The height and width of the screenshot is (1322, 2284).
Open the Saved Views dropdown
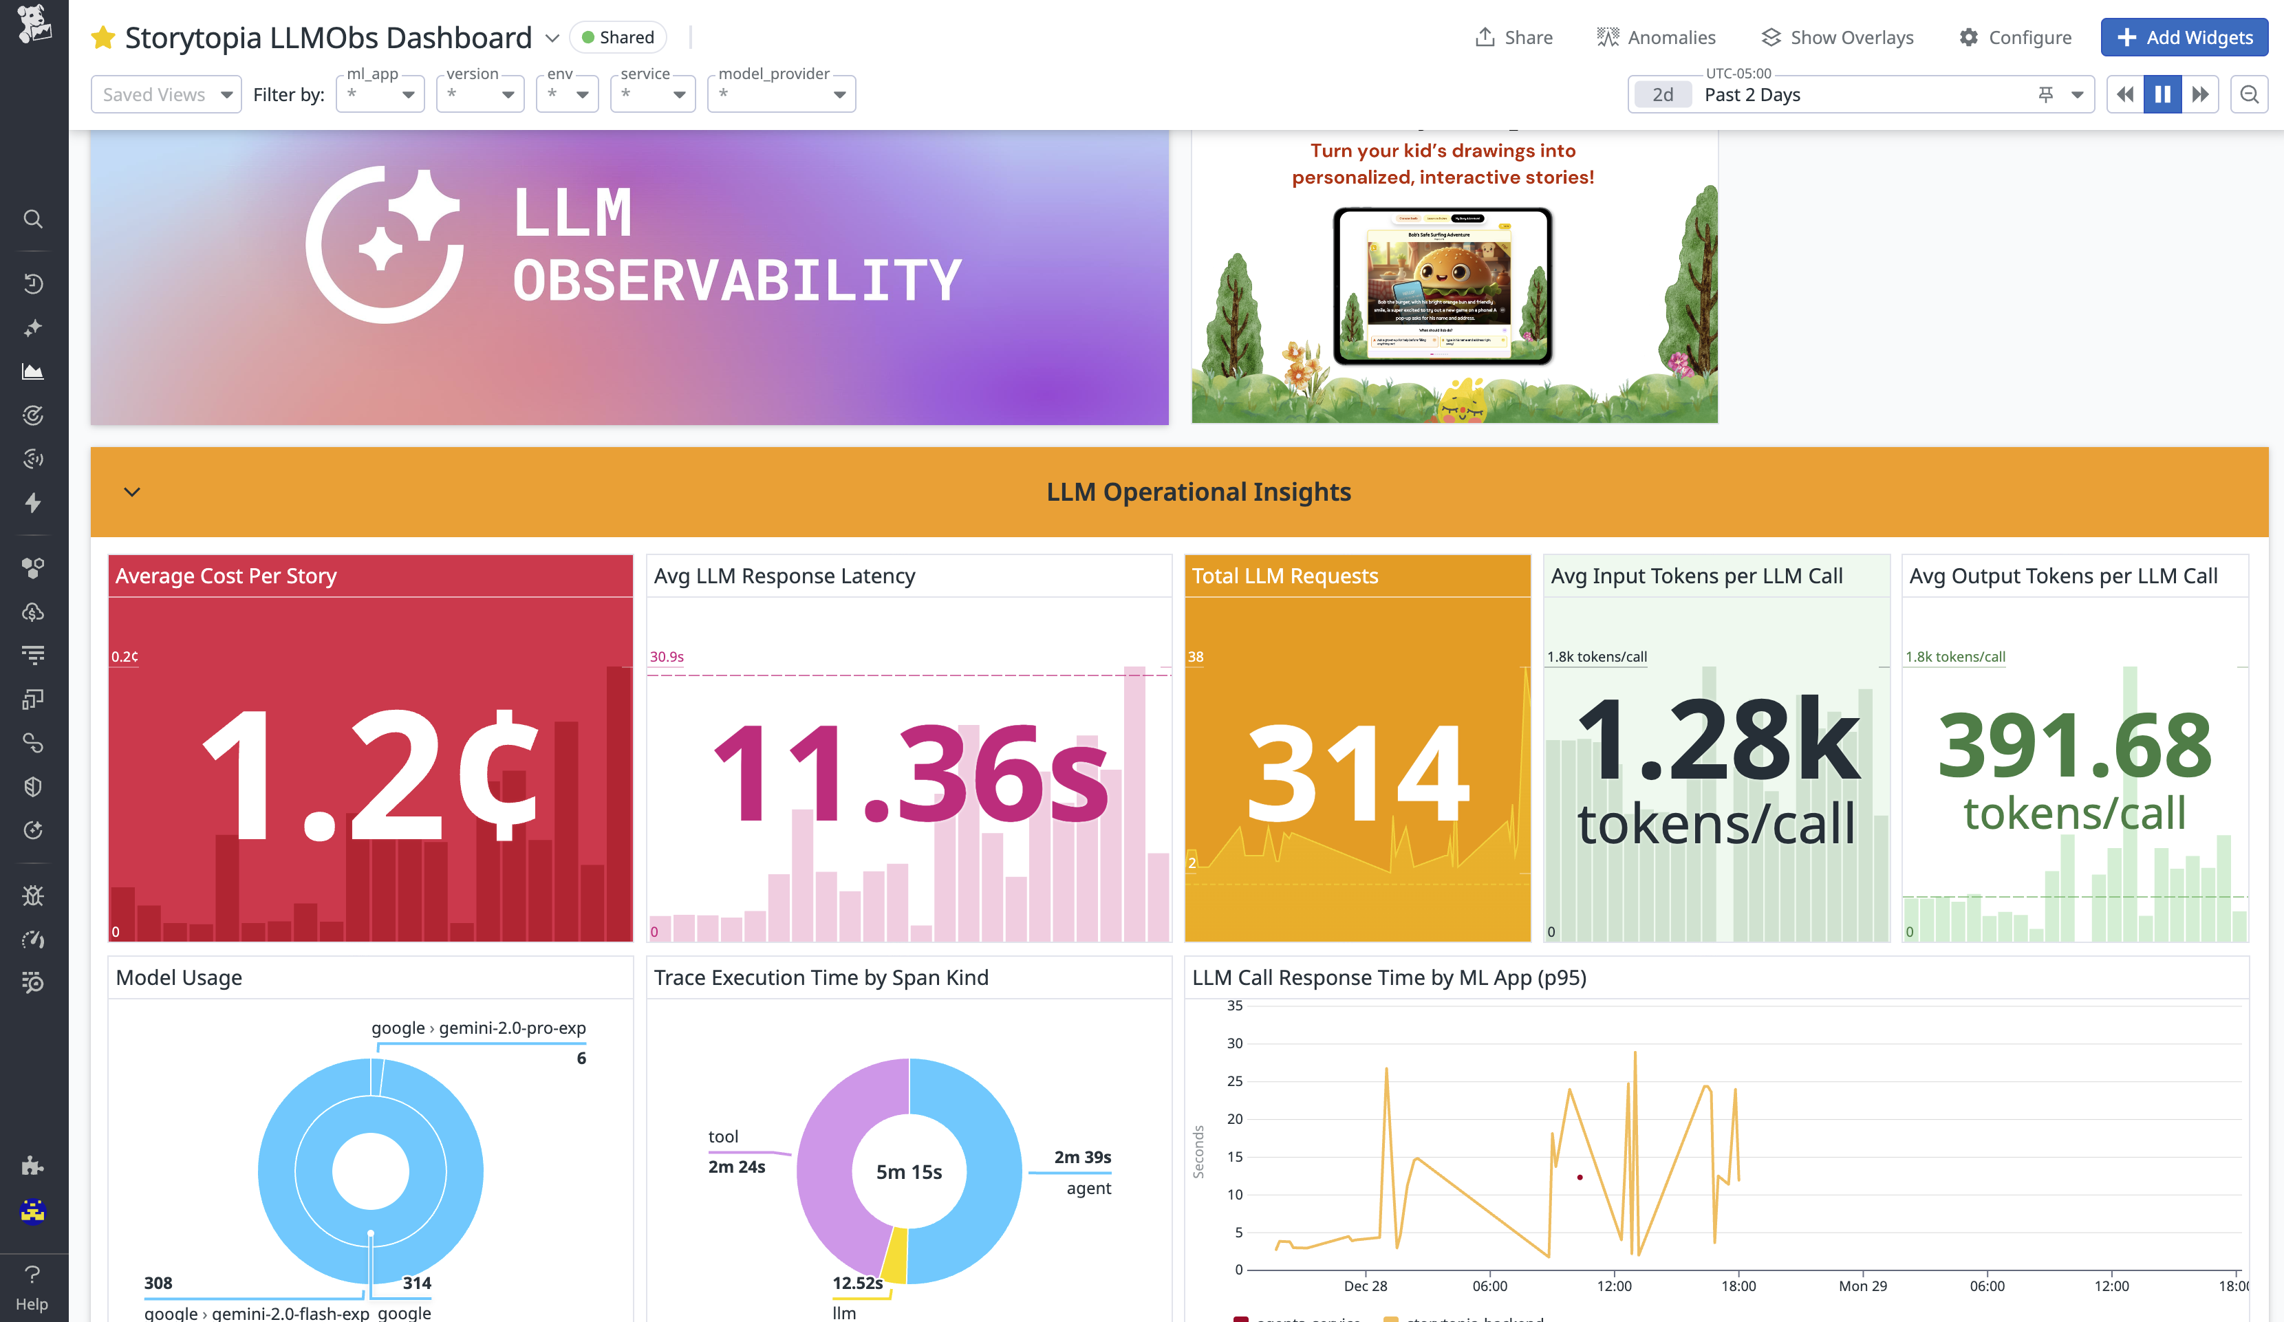click(166, 94)
